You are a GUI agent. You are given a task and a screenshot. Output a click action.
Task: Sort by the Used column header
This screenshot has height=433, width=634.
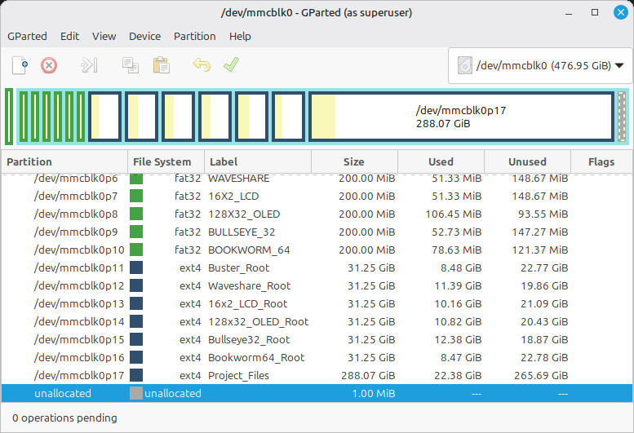coord(441,161)
